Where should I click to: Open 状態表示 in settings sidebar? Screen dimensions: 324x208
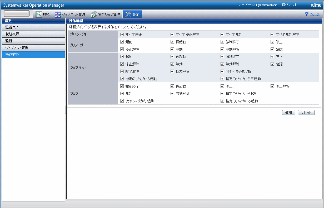click(33, 34)
